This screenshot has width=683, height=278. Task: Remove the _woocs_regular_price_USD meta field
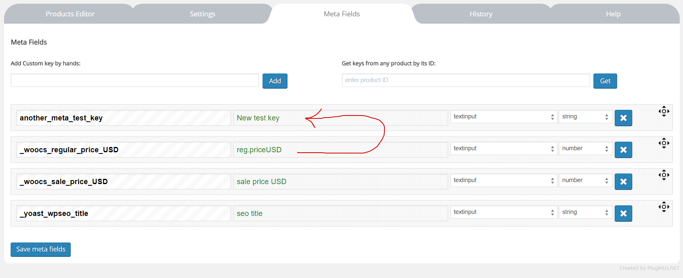tap(623, 150)
